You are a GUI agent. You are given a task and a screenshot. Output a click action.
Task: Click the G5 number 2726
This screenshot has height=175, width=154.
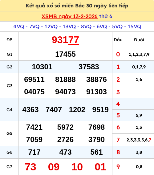66,140
